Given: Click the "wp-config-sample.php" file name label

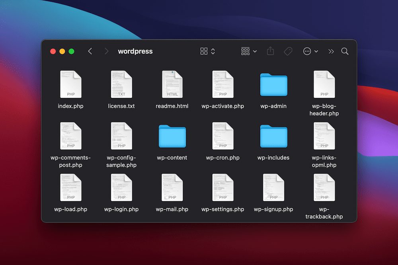Looking at the screenshot, I should pos(121,161).
